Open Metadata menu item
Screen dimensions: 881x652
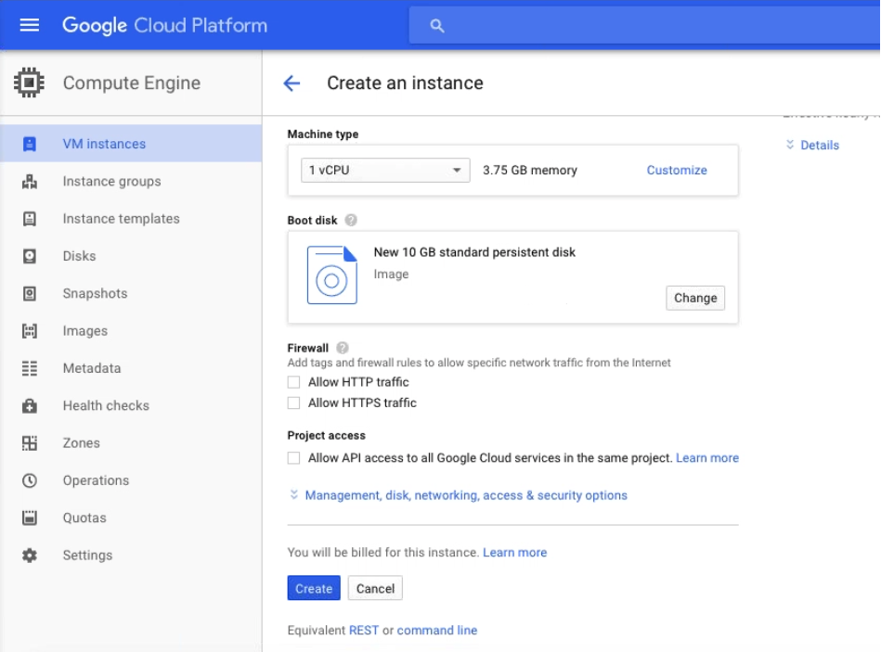tap(131, 368)
